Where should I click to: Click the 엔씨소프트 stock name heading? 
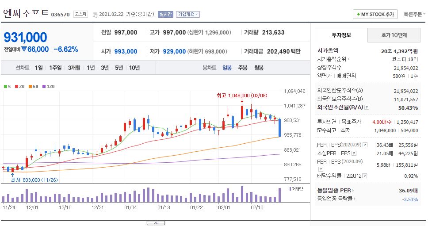point(26,14)
